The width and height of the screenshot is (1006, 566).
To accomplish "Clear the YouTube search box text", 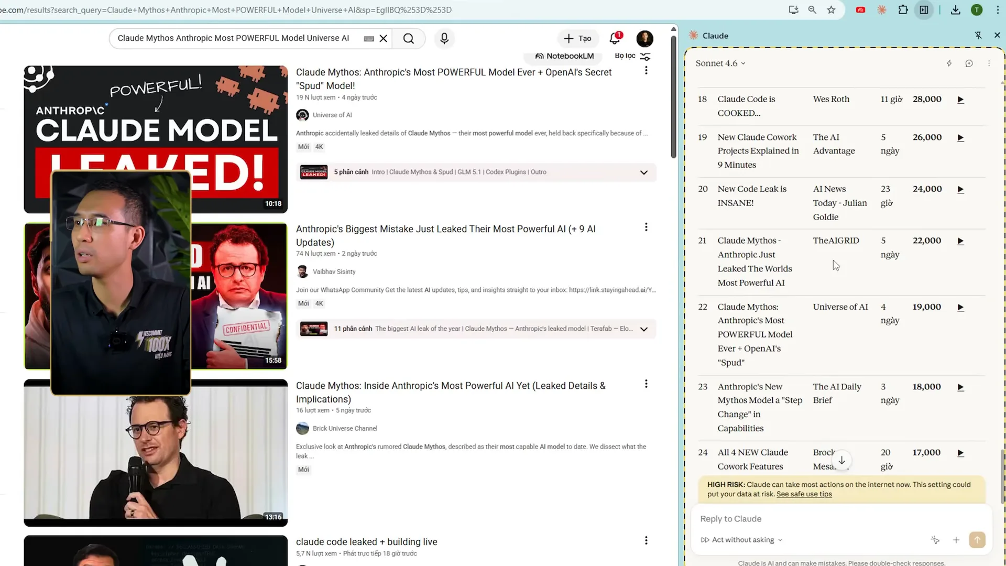I will point(384,38).
